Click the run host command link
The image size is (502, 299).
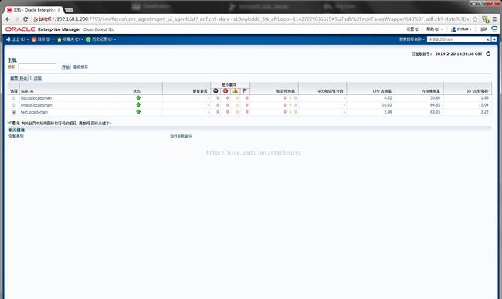pyautogui.click(x=181, y=137)
